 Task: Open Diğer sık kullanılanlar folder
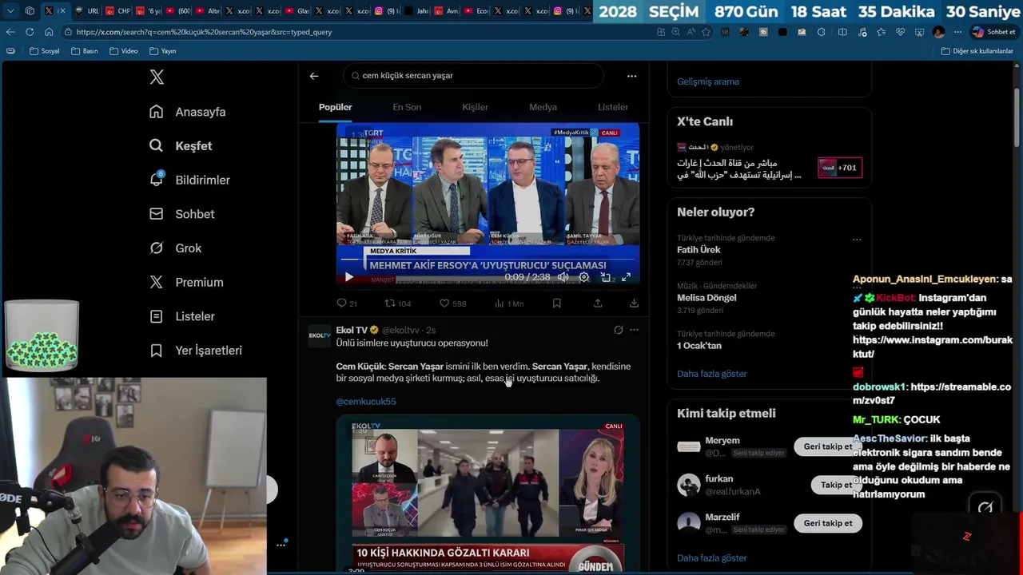(x=977, y=51)
